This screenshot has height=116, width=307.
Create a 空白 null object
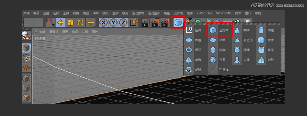(193, 30)
